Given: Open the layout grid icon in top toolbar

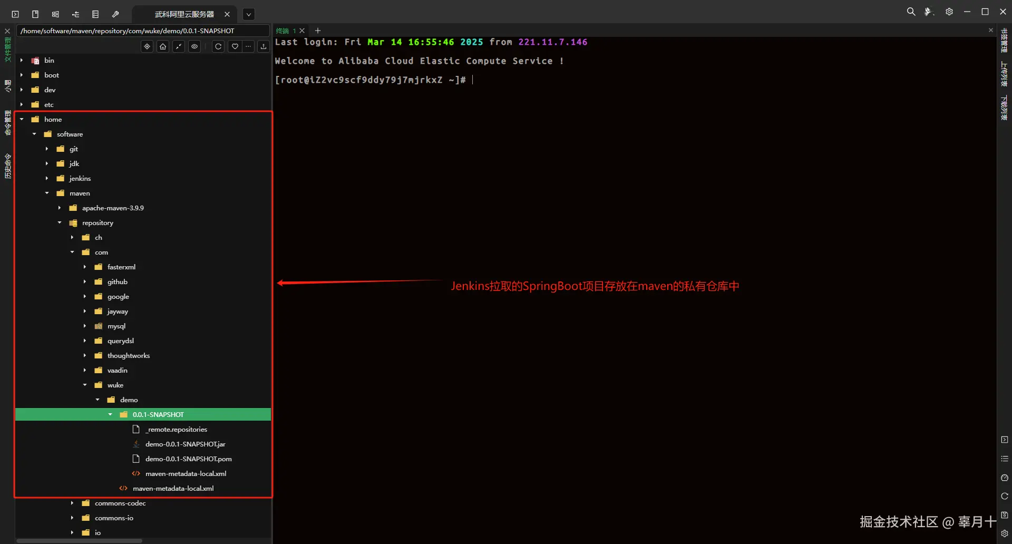Looking at the screenshot, I should pos(55,14).
